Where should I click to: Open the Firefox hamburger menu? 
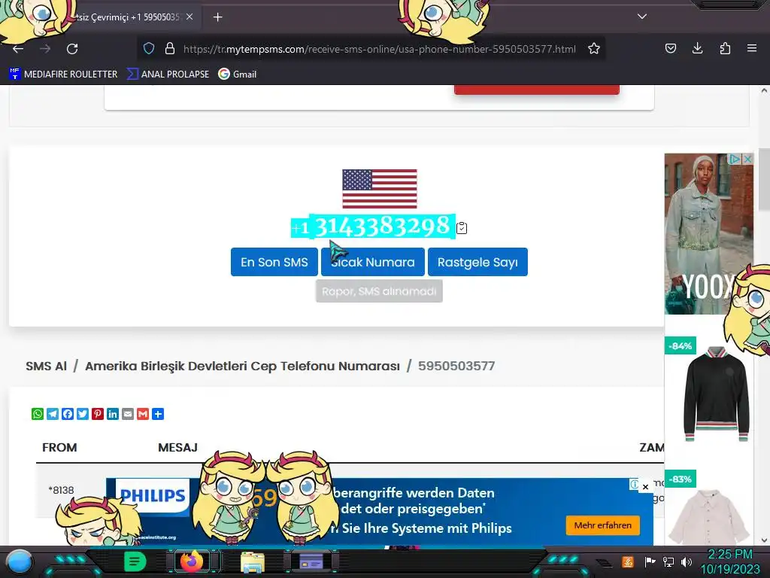(752, 48)
